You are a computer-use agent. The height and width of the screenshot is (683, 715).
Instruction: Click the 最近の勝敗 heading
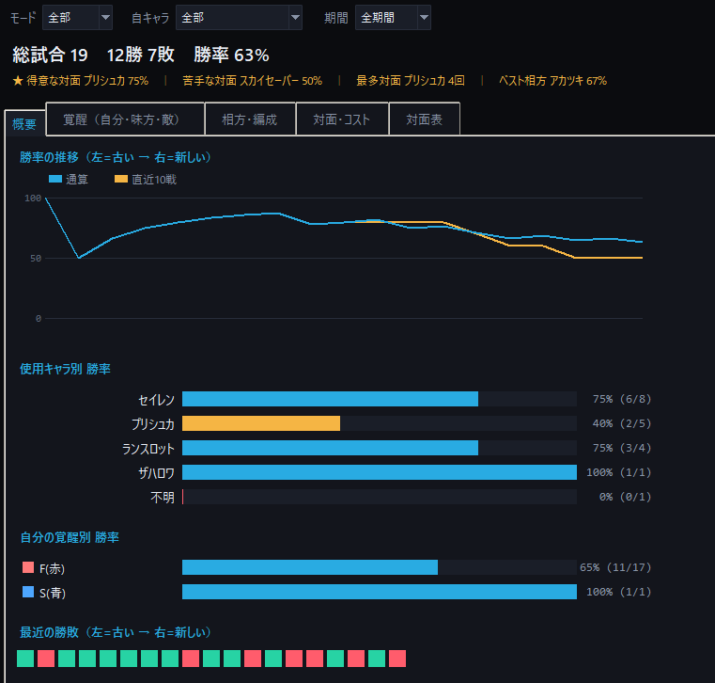(116, 632)
